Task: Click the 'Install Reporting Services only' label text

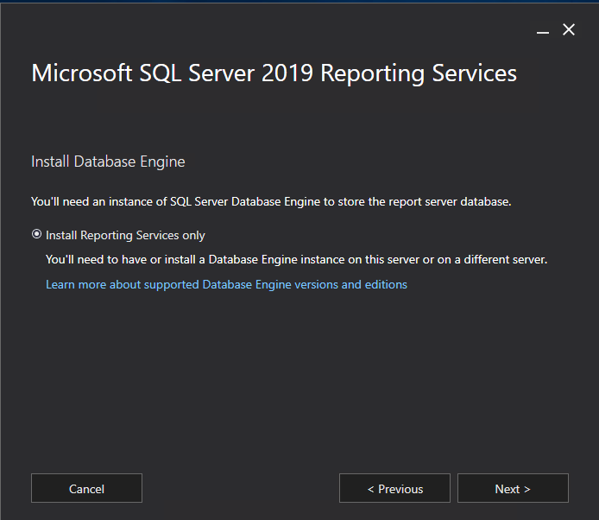Action: click(125, 235)
